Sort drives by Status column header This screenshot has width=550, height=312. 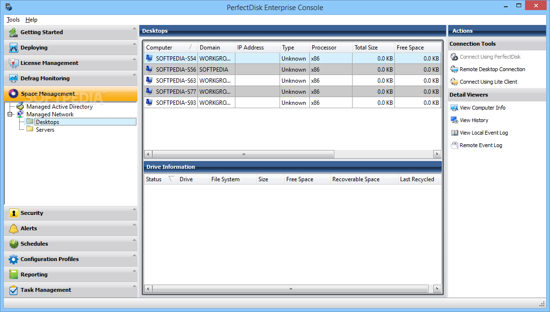pos(160,179)
